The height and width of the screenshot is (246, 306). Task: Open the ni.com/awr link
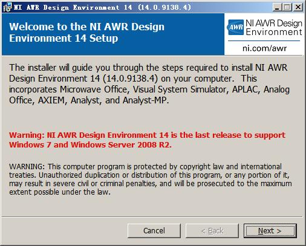[264, 48]
